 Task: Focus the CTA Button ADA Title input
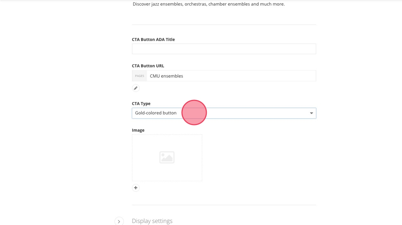pyautogui.click(x=224, y=49)
